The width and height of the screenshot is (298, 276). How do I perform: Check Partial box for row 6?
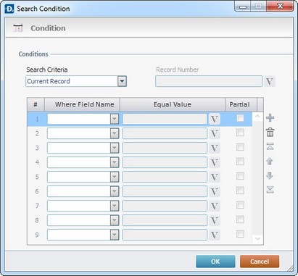pos(240,191)
